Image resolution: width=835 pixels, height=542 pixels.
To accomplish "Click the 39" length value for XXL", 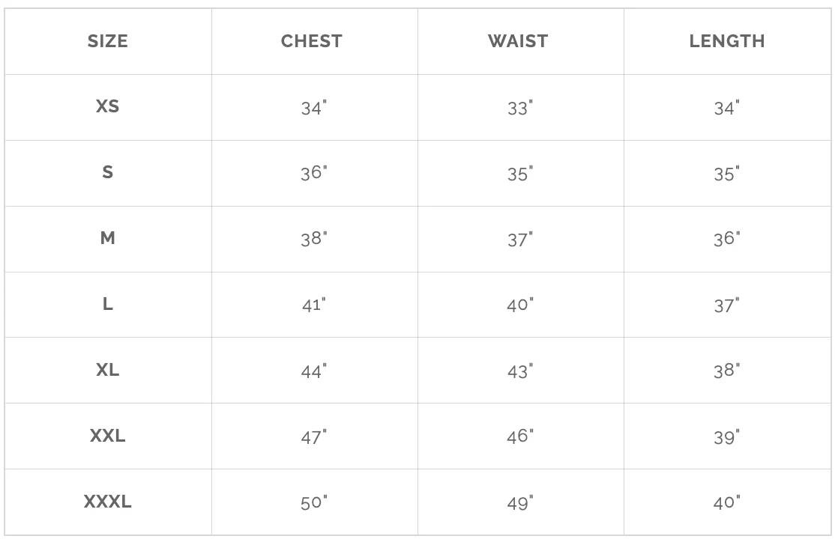I will [726, 436].
